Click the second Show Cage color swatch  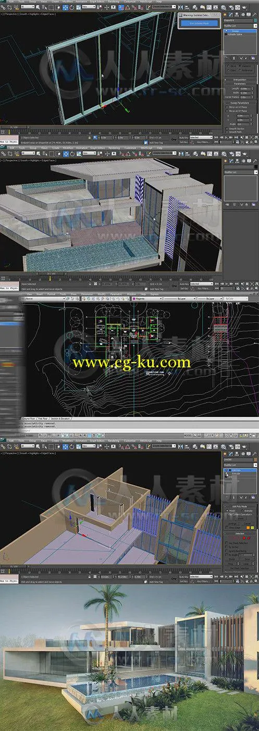252,528
